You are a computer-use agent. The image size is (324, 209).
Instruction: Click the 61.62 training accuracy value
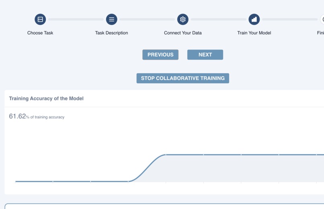point(17,116)
